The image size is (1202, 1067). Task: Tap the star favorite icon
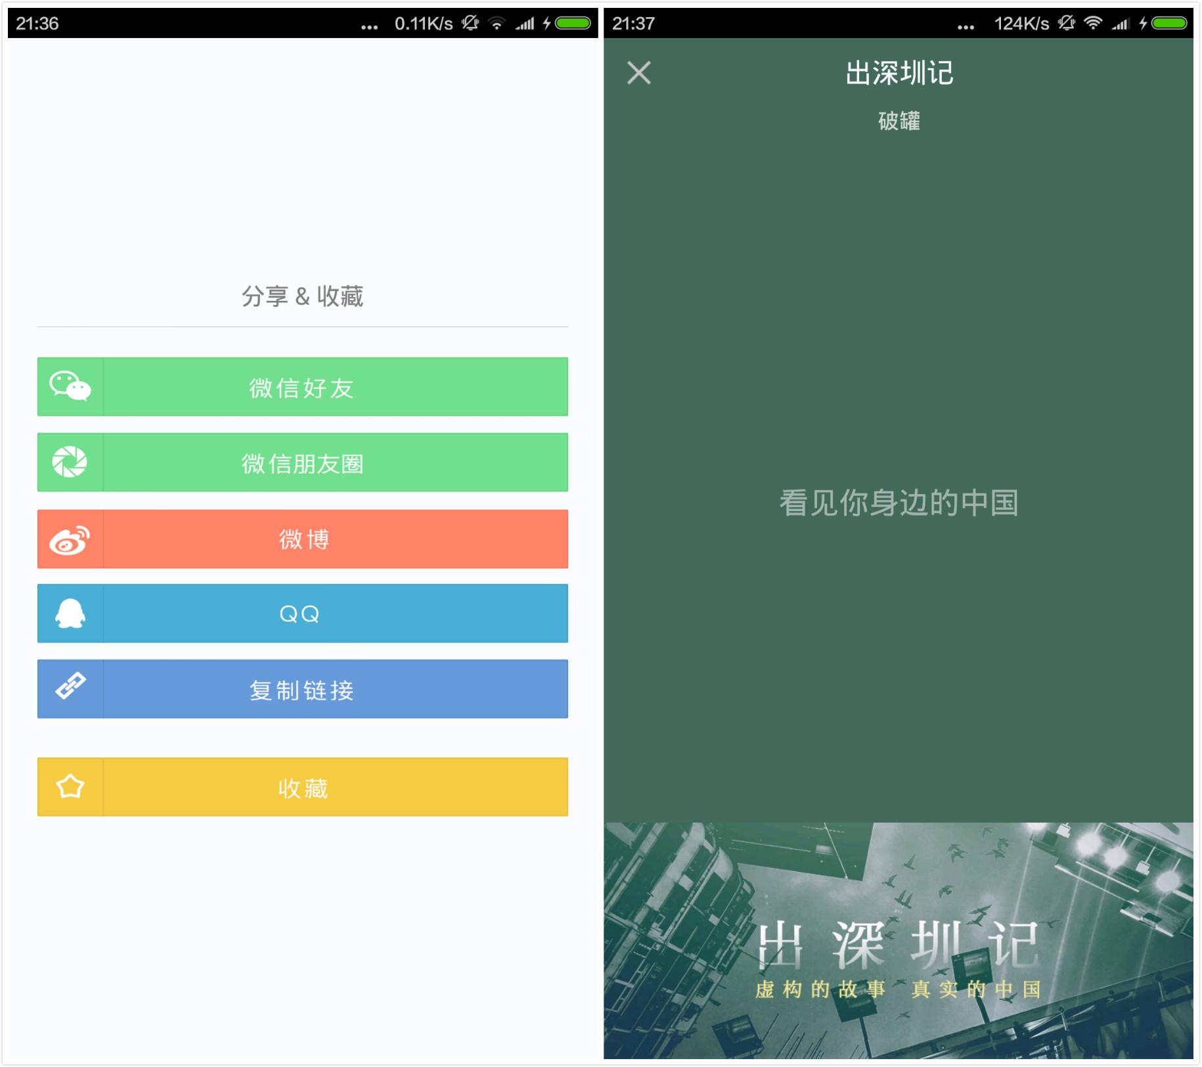pos(70,786)
